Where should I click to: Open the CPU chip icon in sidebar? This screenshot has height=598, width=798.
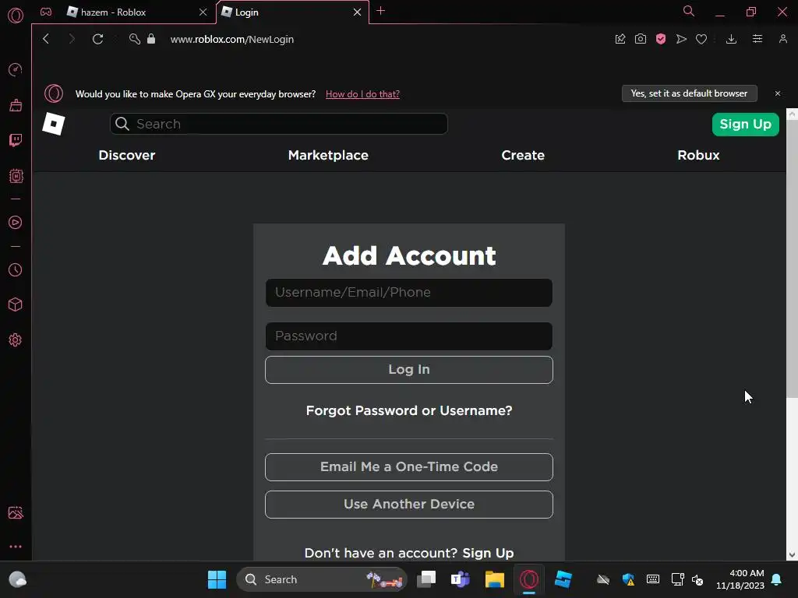[16, 176]
